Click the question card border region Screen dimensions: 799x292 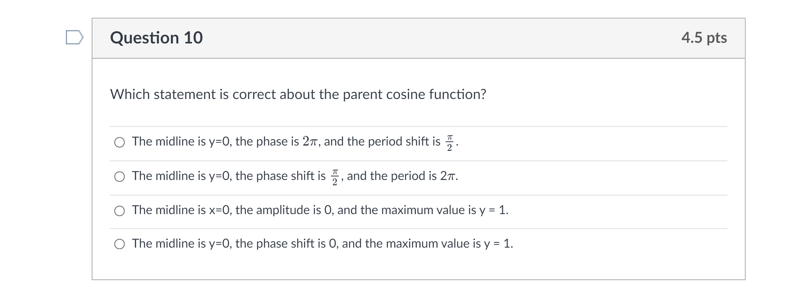coord(92,155)
